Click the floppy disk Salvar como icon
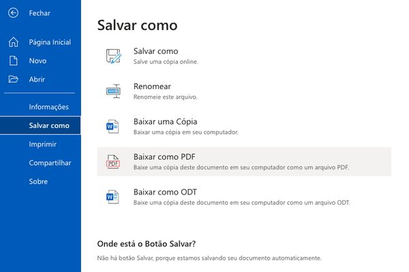The width and height of the screenshot is (409, 272). coord(112,56)
